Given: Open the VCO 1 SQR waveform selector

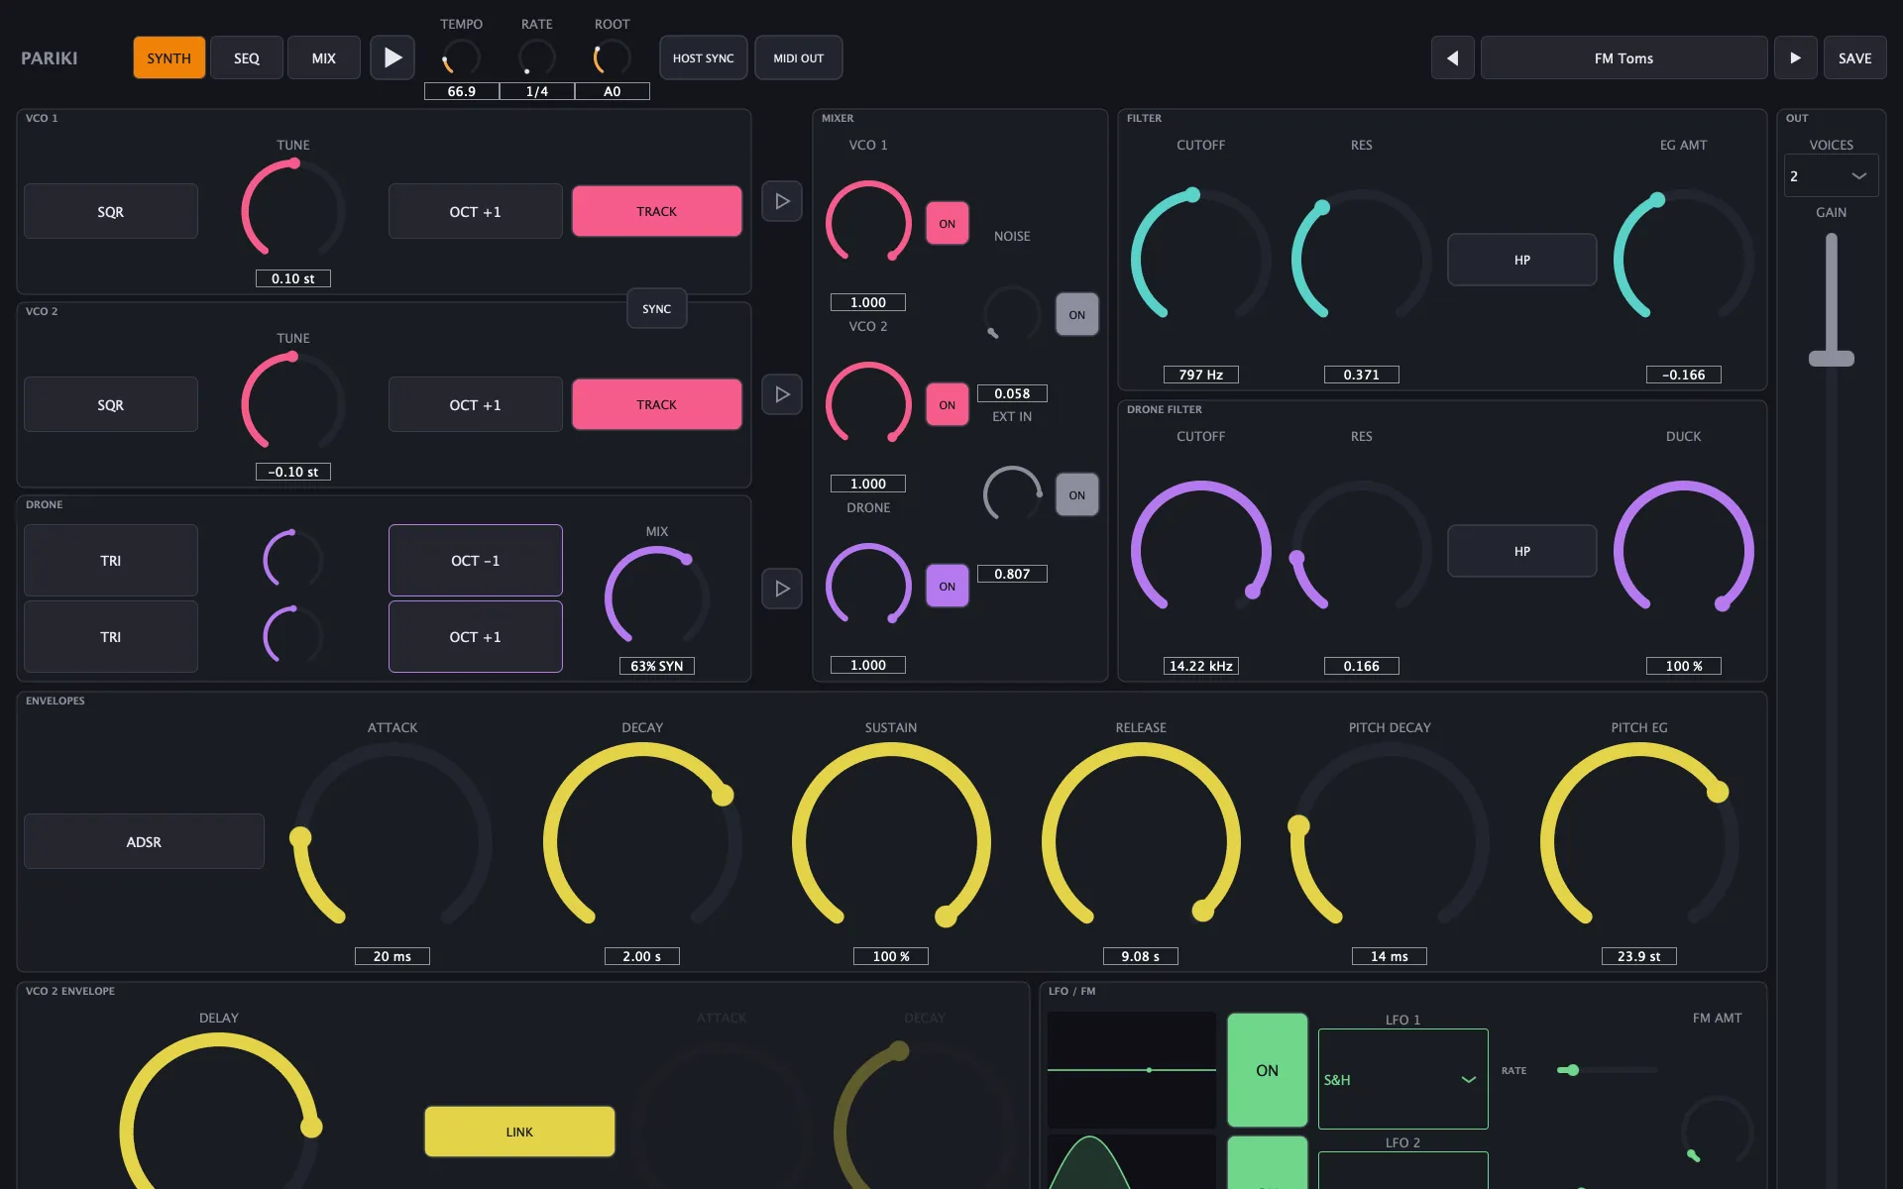Looking at the screenshot, I should 110,211.
